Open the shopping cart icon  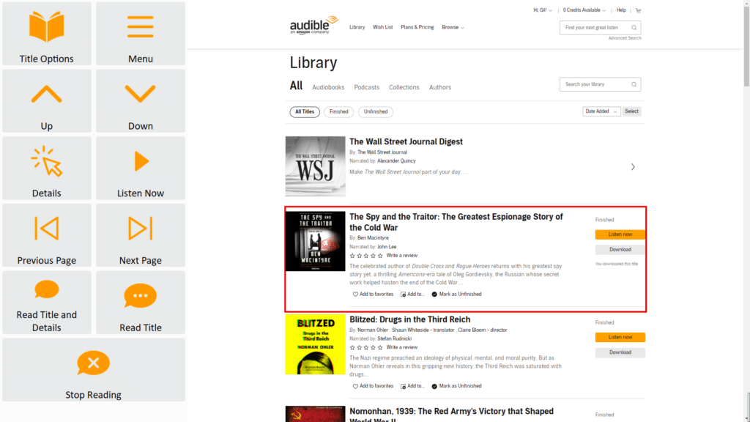click(x=638, y=10)
